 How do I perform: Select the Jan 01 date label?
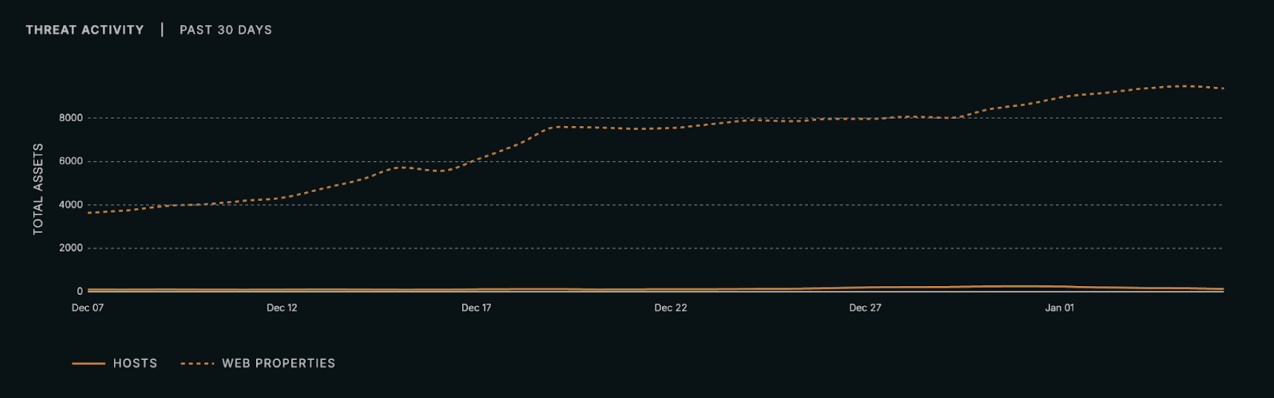(1059, 307)
